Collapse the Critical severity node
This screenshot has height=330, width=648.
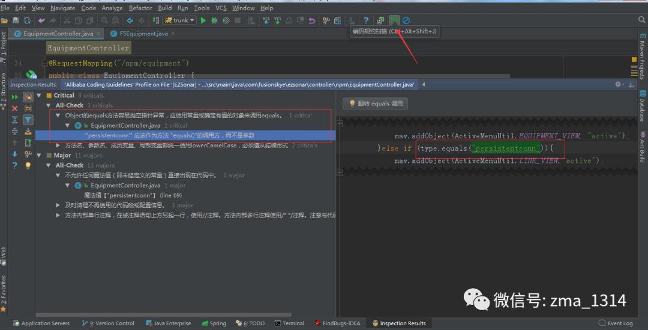pos(39,95)
